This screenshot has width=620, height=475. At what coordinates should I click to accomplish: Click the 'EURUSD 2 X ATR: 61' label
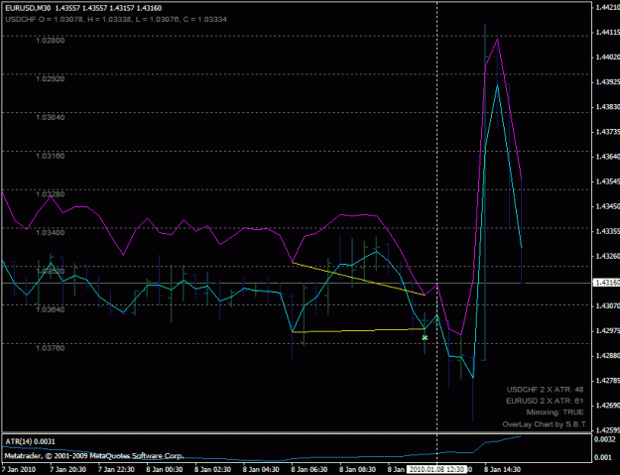pos(545,401)
